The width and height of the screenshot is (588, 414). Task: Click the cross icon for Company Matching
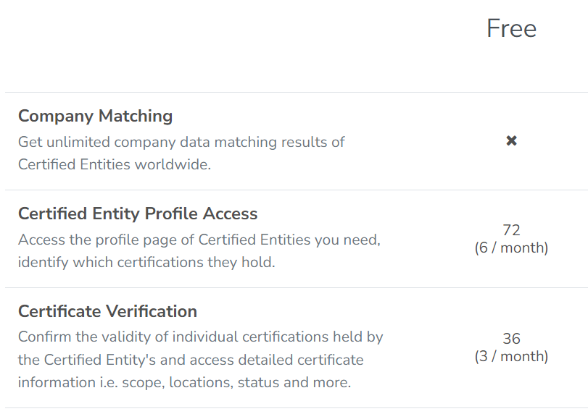coord(511,141)
